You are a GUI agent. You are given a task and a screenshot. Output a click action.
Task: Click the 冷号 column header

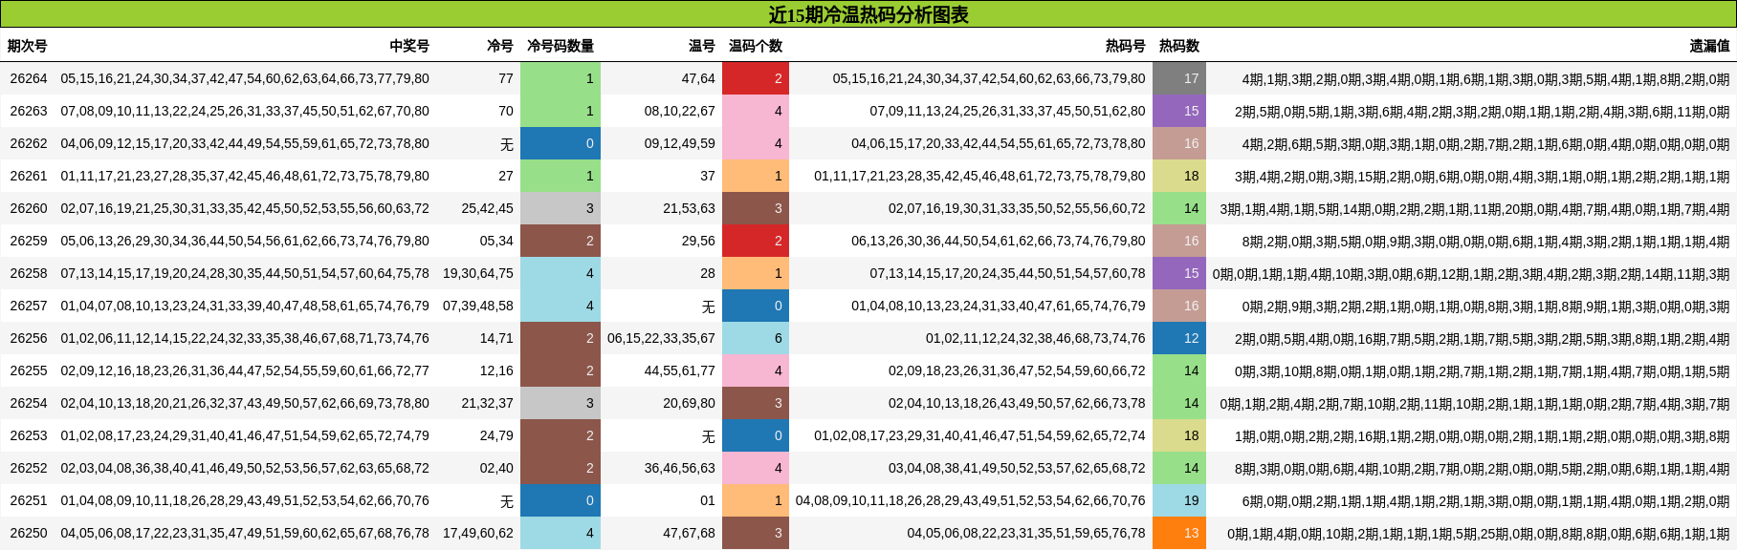click(x=500, y=46)
